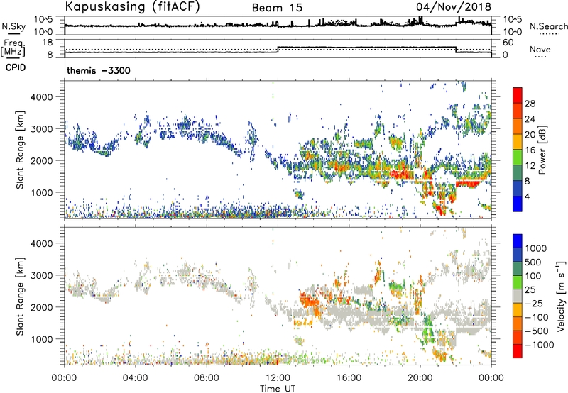
Task: Click the "Beam 15" label
Action: (x=277, y=8)
